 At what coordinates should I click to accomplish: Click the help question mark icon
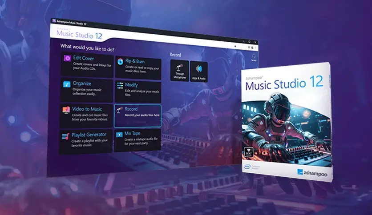pyautogui.click(x=255, y=48)
